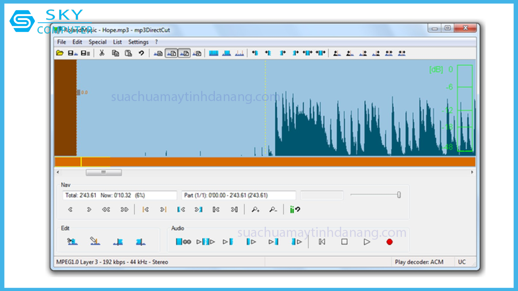Click the scissors Cut icon in toolbar
The height and width of the screenshot is (291, 518).
[102, 53]
